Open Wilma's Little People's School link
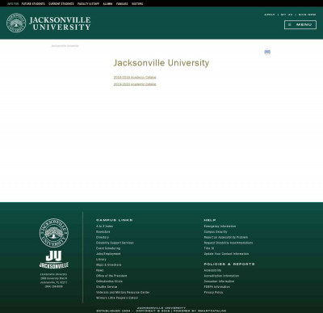 click(117, 298)
